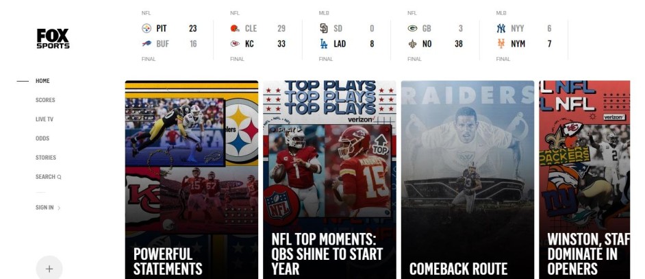
Task: Open NFL Top Moments QBs Shine story
Action: pyautogui.click(x=329, y=180)
